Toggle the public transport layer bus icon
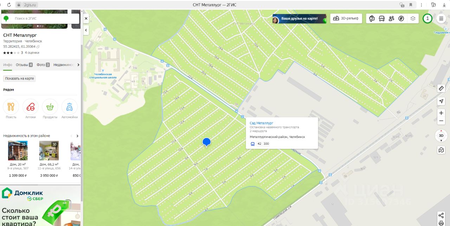 pos(381,19)
